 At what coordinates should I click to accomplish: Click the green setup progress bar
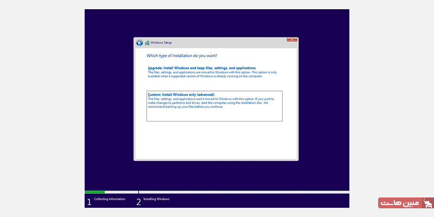94,192
